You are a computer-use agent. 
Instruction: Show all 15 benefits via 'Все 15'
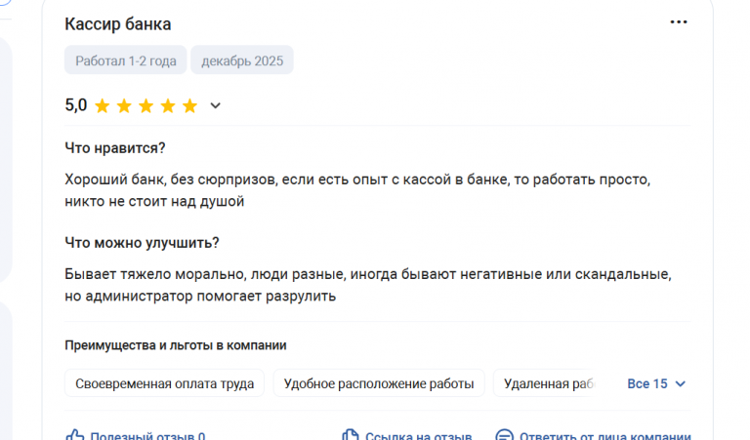point(647,383)
